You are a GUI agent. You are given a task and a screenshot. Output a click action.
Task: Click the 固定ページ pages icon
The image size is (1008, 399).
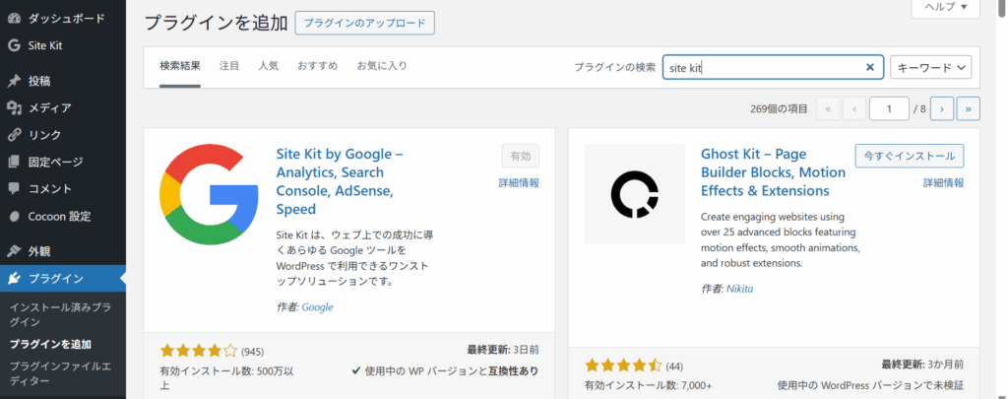14,162
